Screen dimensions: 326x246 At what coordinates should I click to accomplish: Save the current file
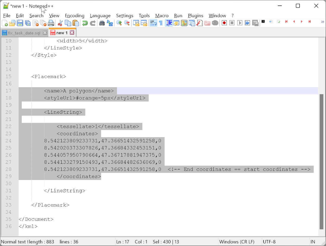[20, 23]
